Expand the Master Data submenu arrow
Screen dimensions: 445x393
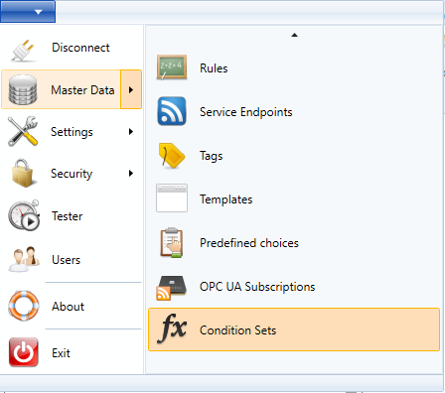coord(131,89)
